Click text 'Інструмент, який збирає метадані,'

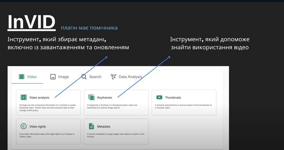(57, 39)
